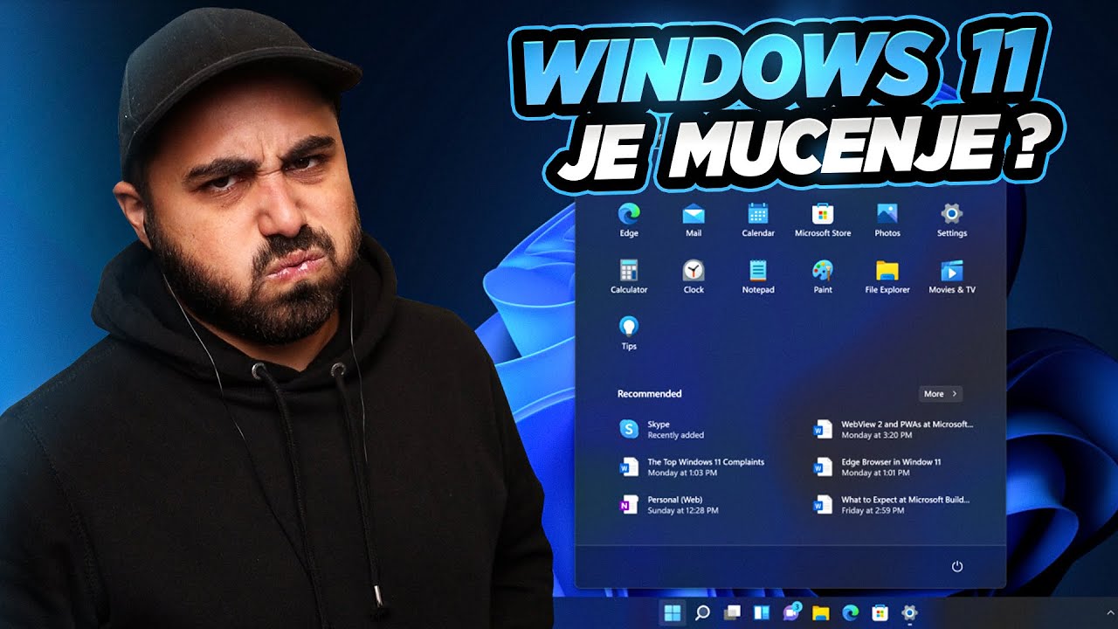
Task: Open the Clock app
Action: pos(694,276)
